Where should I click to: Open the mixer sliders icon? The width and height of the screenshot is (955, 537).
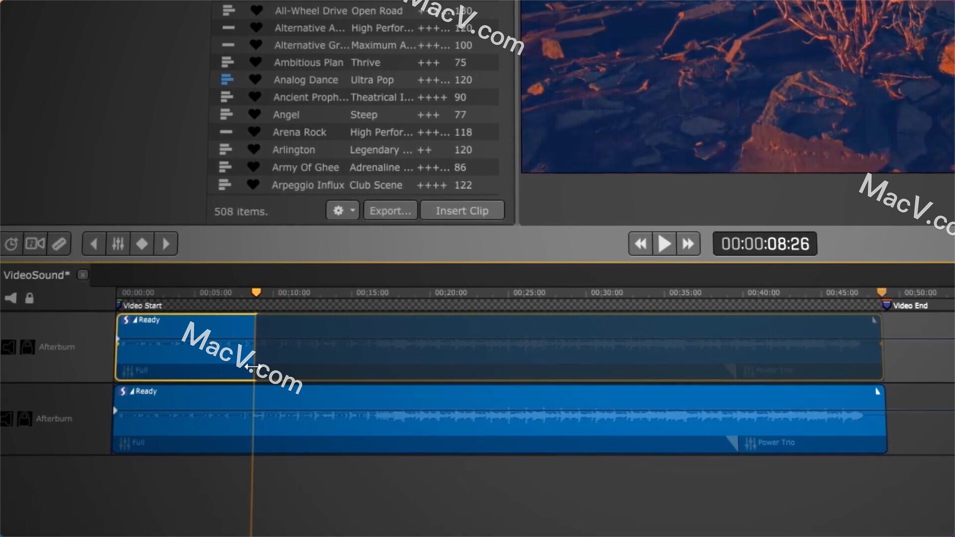pos(118,244)
